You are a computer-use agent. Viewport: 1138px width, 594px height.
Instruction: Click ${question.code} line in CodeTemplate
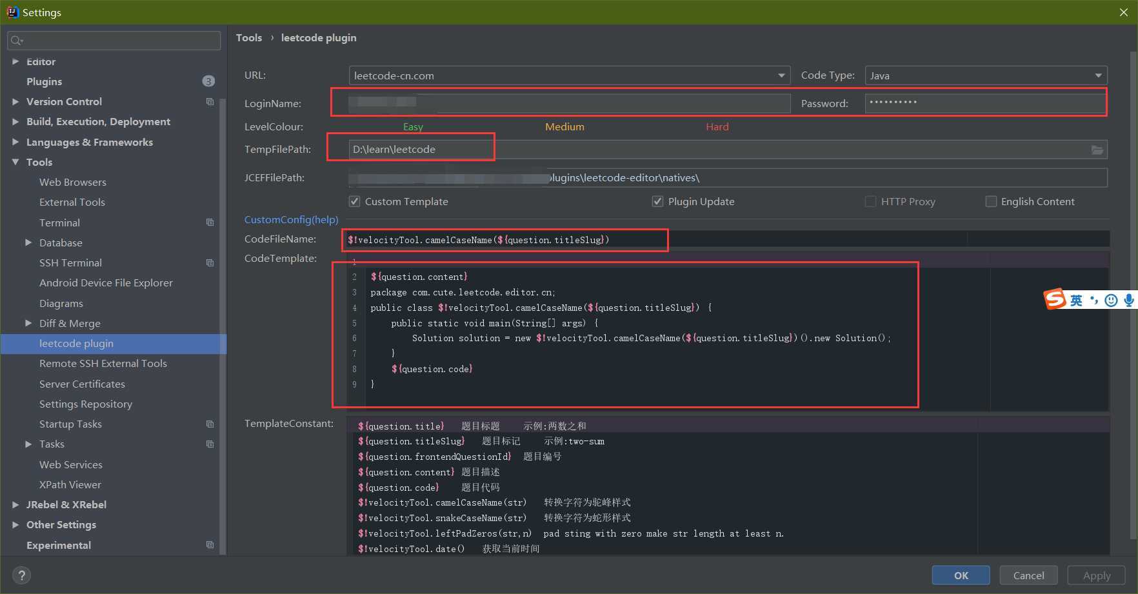(432, 369)
